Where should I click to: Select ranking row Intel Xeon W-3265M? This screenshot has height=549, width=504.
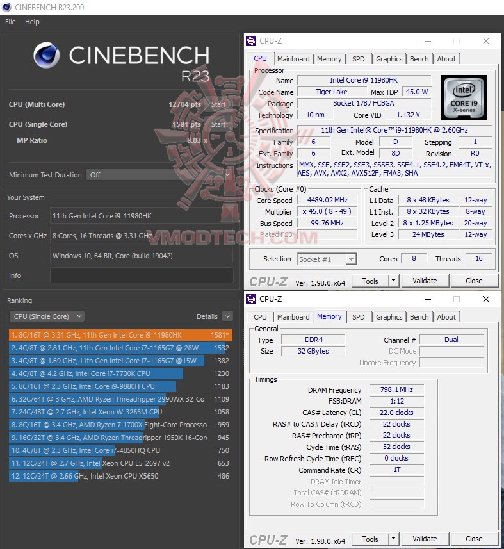(x=120, y=412)
